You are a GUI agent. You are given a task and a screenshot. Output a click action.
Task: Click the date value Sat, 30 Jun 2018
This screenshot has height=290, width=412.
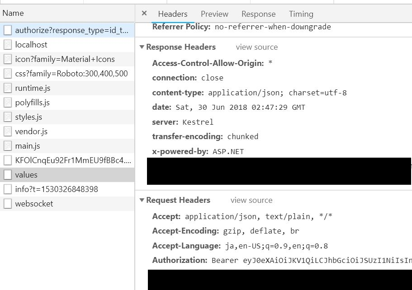(241, 108)
